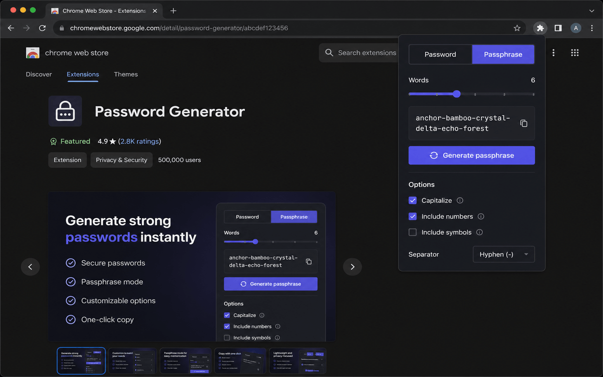Click the Extension category chip
Viewport: 603px width, 377px height.
click(x=67, y=160)
